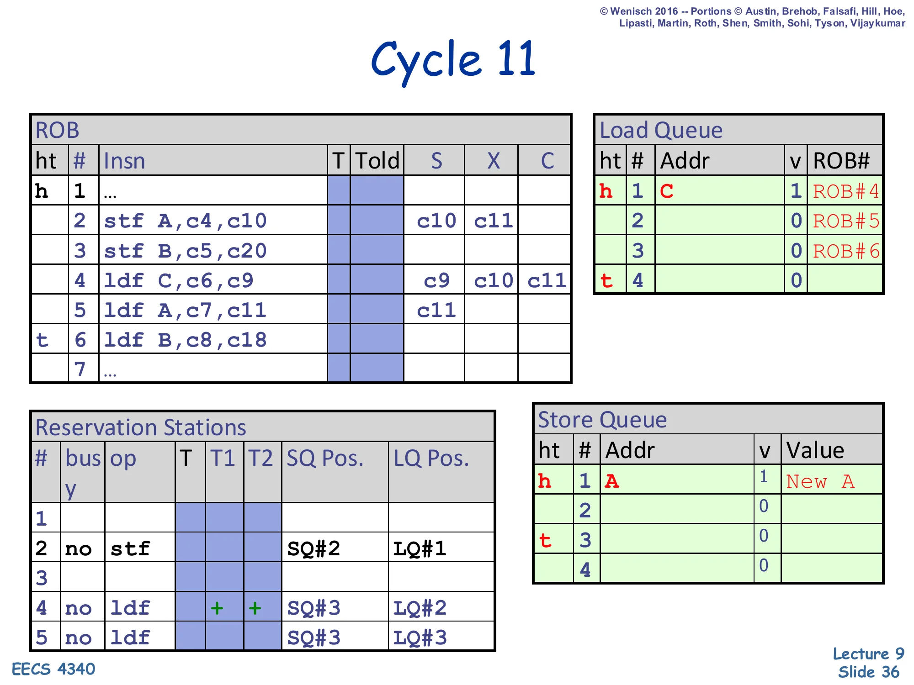Select the 'Load Queue' table heading
This screenshot has height=685, width=914.
click(661, 131)
